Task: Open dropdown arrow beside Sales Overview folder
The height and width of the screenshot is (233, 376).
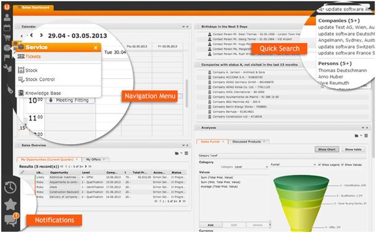Action: (x=182, y=153)
